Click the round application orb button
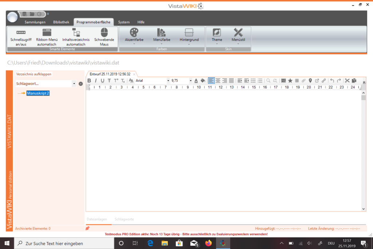Image resolution: width=373 pixels, height=249 pixels. [12, 17]
